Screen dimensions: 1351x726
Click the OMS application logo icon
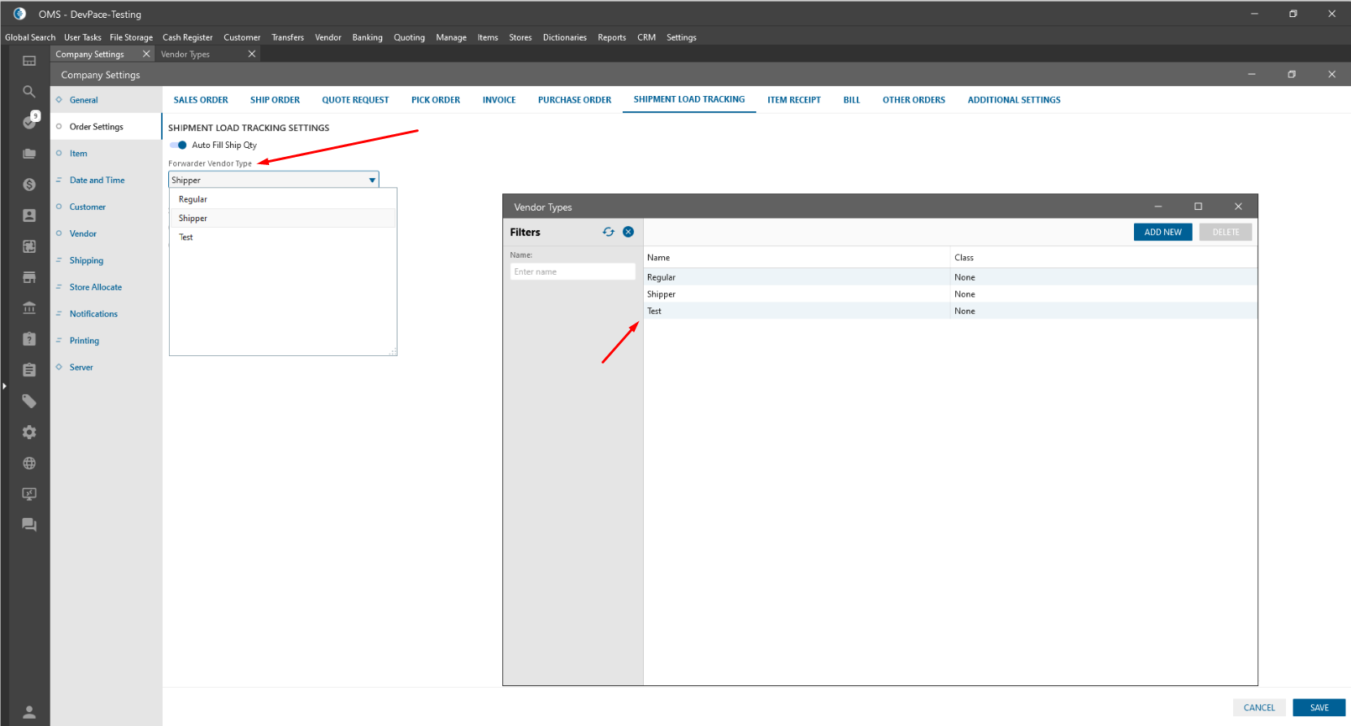pos(20,14)
